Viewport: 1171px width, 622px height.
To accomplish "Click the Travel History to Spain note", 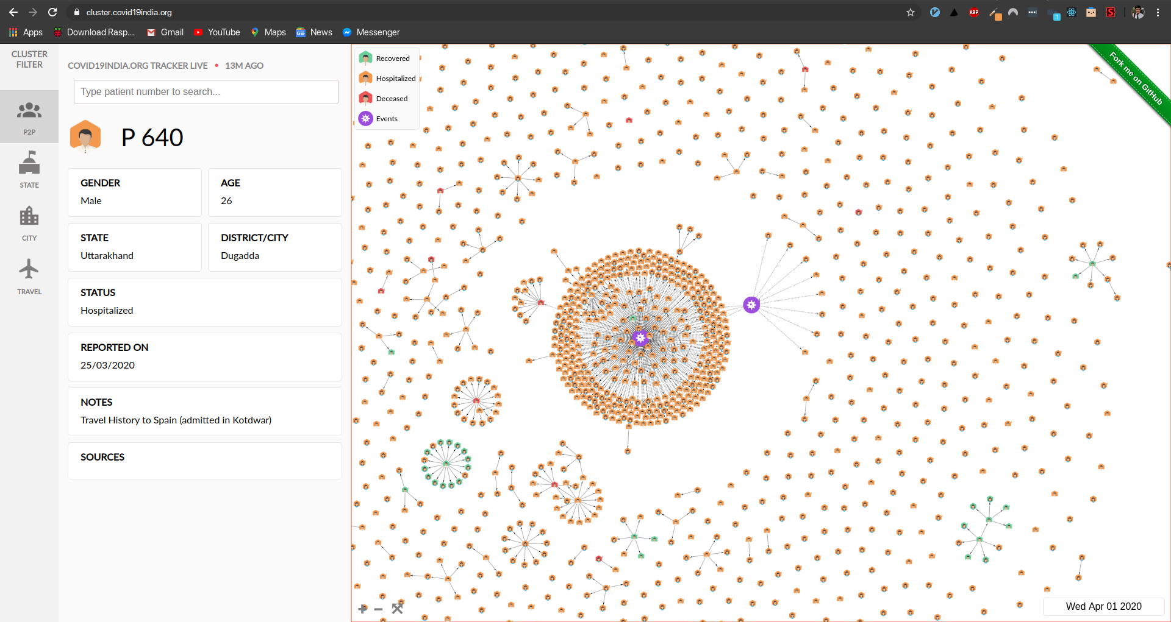I will (x=176, y=420).
